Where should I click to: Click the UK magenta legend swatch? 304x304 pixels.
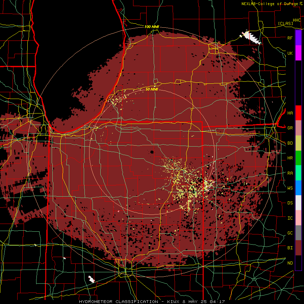pyautogui.click(x=298, y=53)
